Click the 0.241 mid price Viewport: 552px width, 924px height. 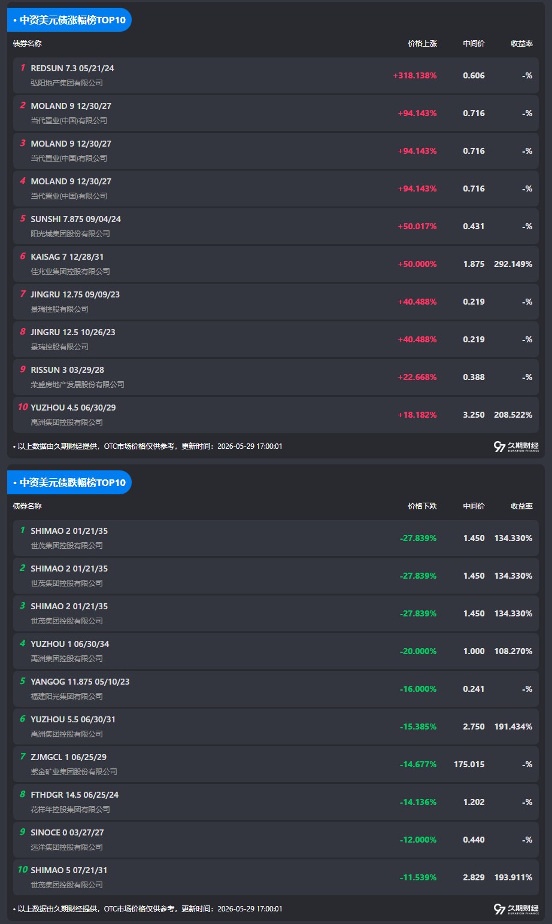coord(474,689)
